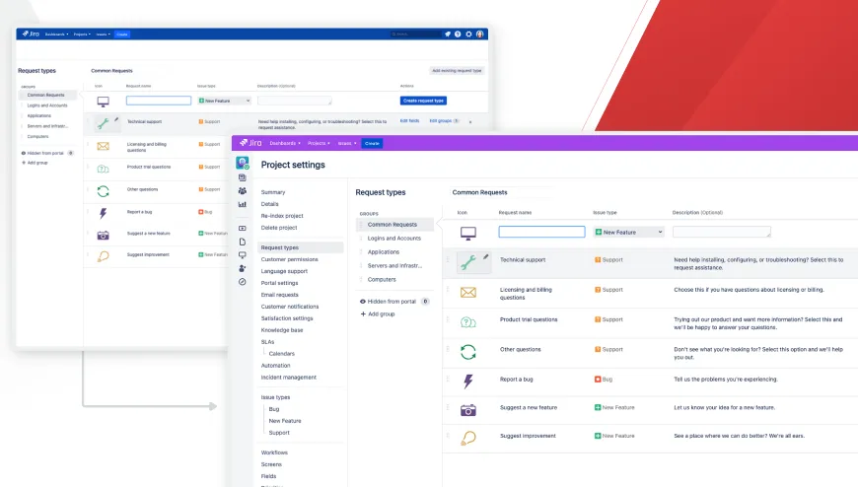Select Customer permissions in the project settings sidebar
The width and height of the screenshot is (858, 487).
pos(289,259)
